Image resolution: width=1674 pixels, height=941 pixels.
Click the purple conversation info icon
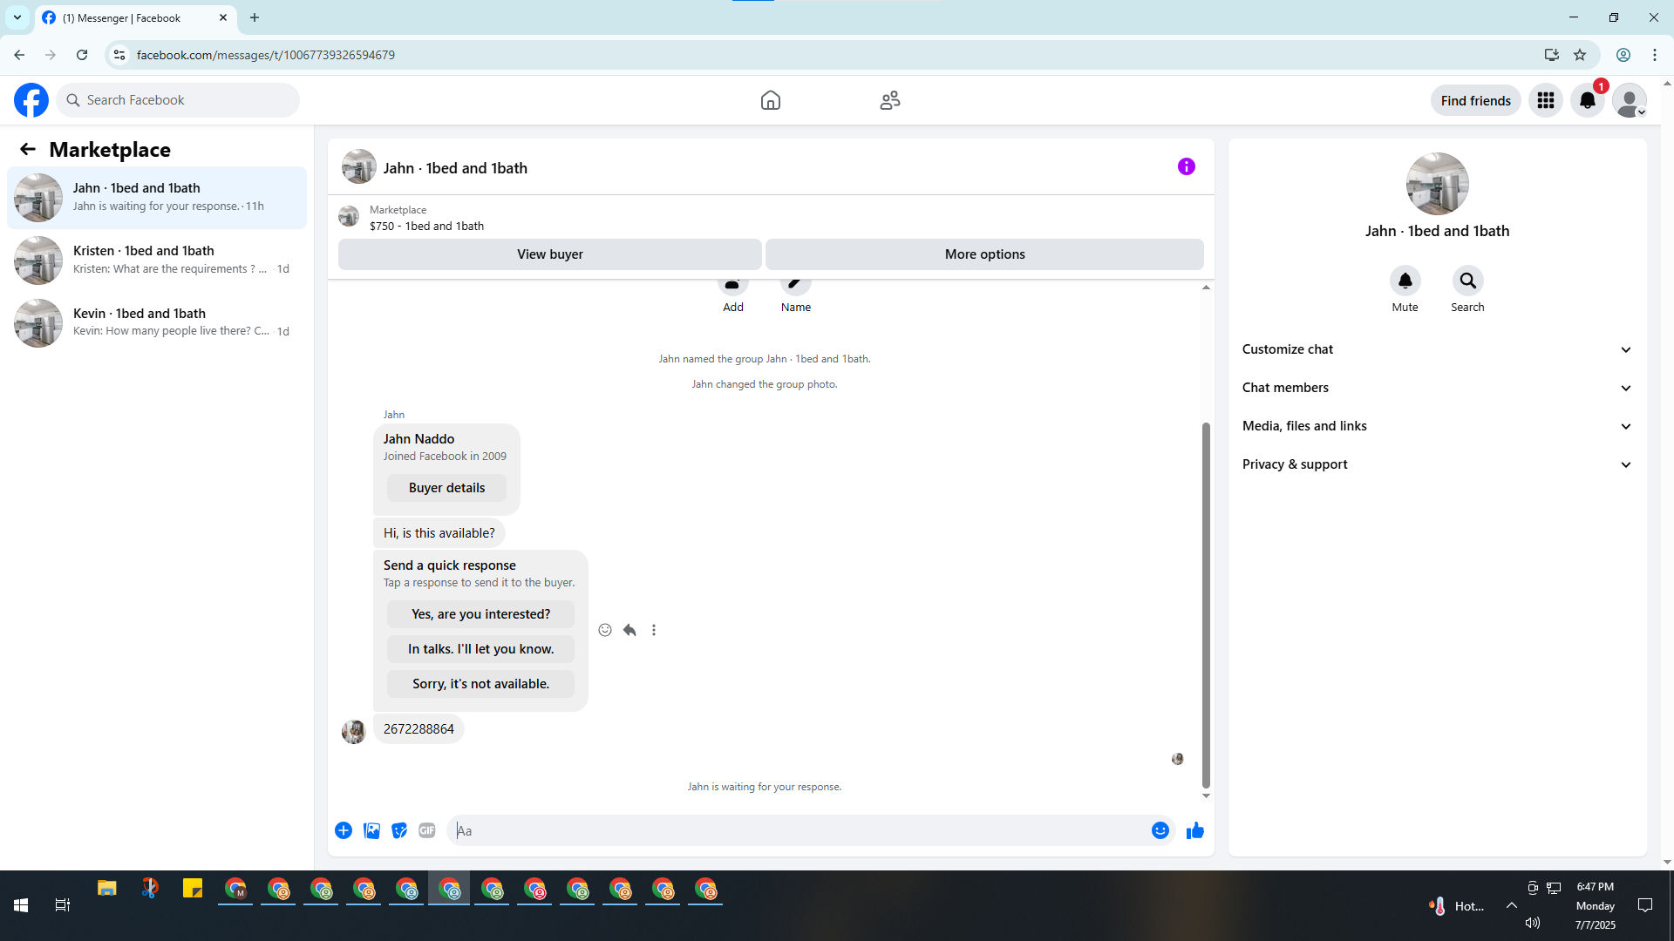click(x=1186, y=166)
